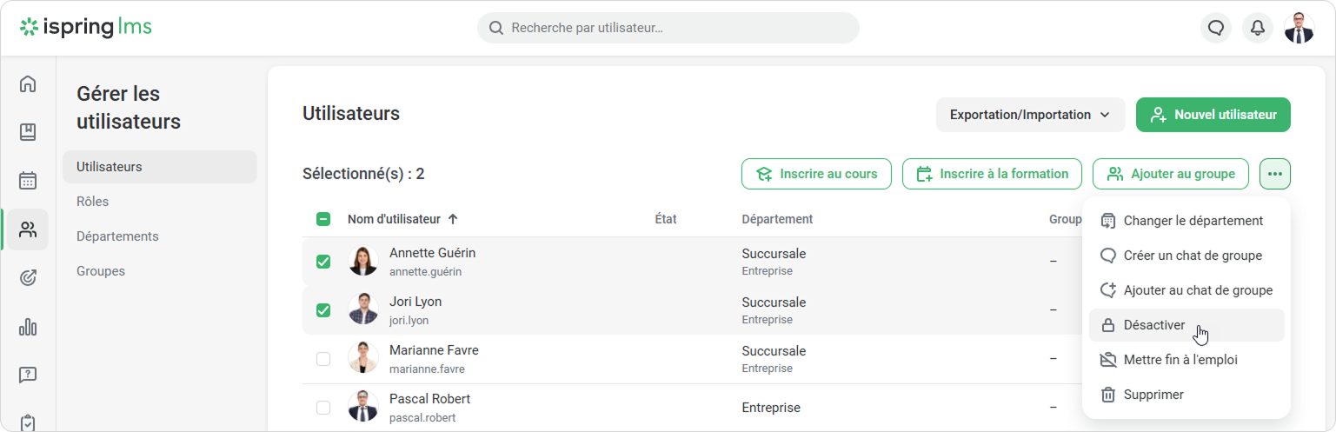Select Marianne Favre's checkbox

pos(323,359)
